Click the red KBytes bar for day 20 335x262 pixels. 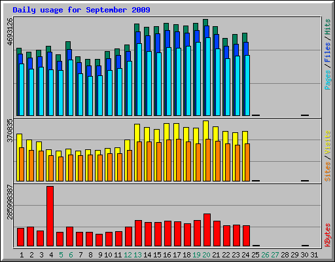tap(207, 230)
